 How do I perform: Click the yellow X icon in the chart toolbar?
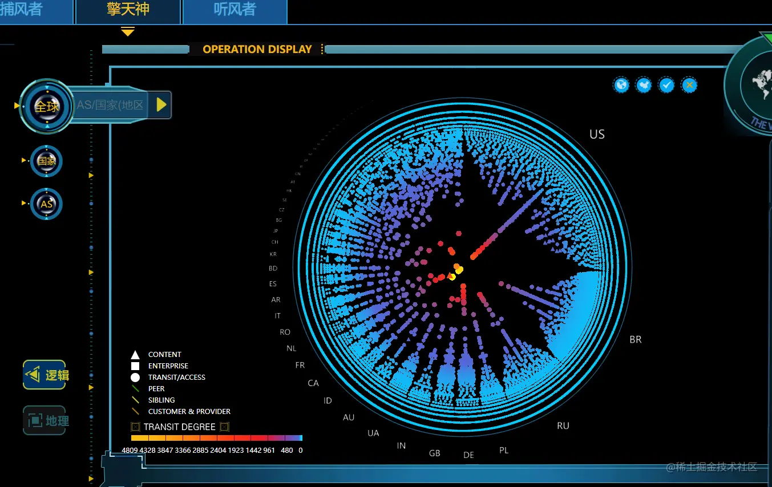(689, 85)
